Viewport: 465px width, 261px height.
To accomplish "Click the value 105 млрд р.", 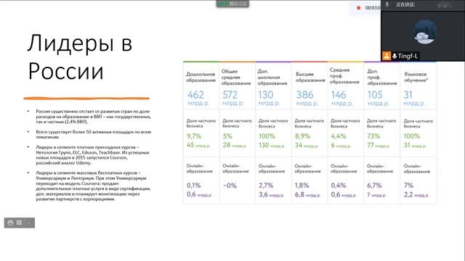I will [x=379, y=99].
